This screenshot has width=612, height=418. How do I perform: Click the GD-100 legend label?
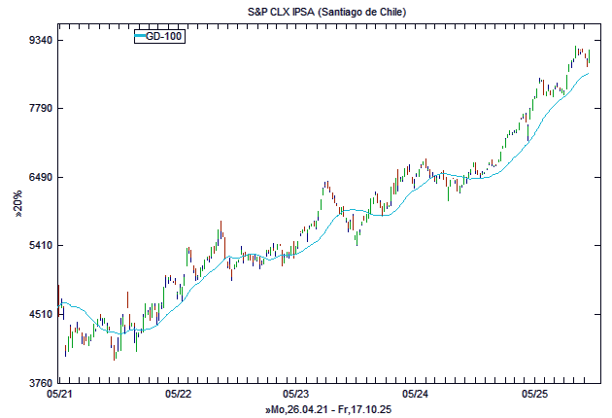[164, 36]
